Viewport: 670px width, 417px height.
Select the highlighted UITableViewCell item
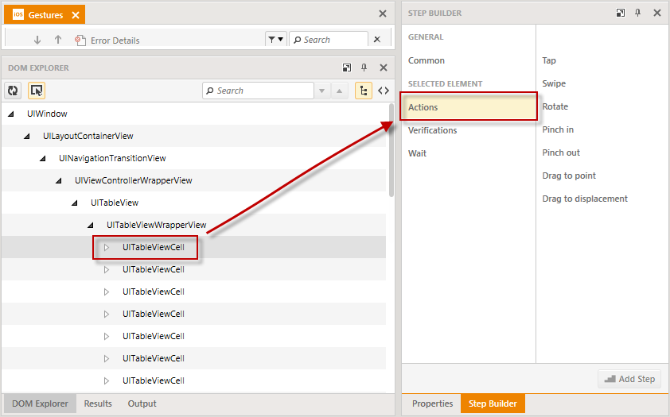click(154, 247)
